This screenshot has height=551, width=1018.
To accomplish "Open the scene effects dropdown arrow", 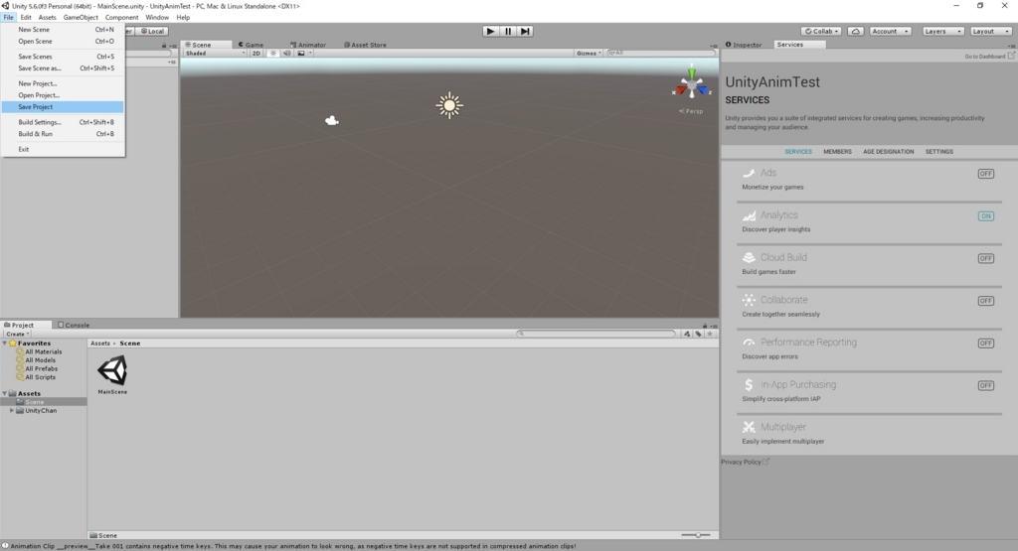I will 310,54.
